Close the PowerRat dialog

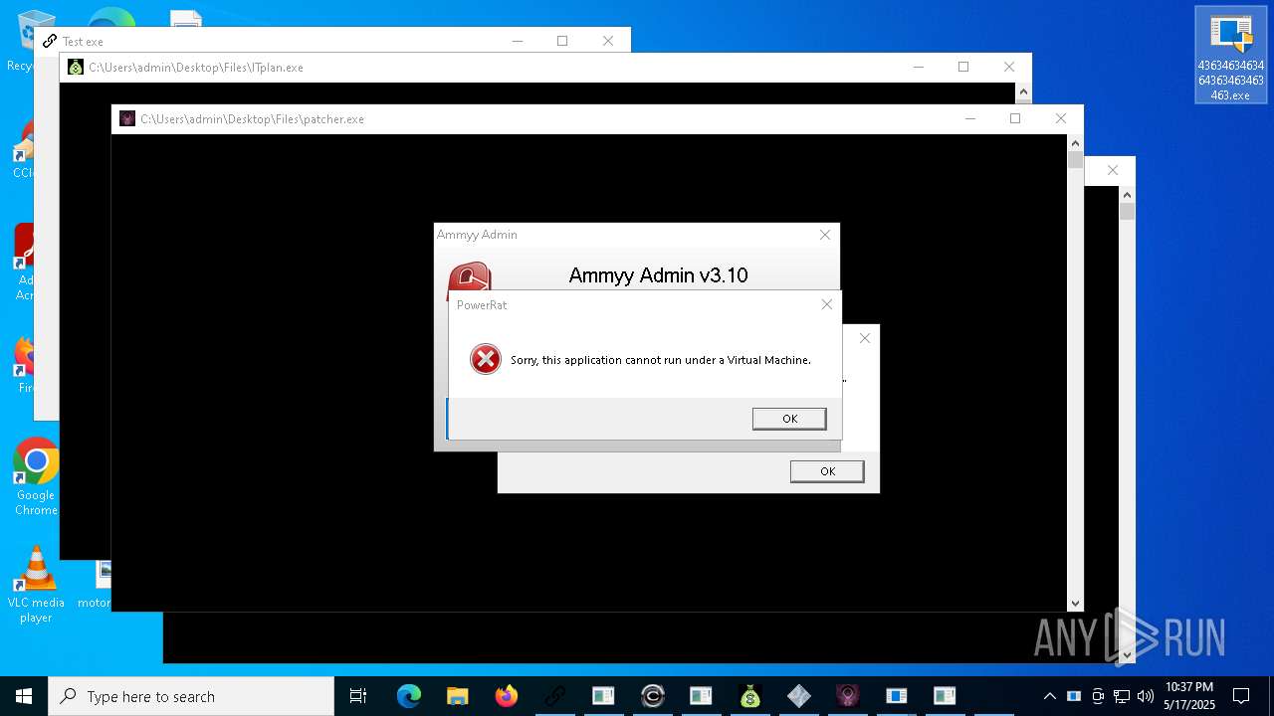pos(826,304)
